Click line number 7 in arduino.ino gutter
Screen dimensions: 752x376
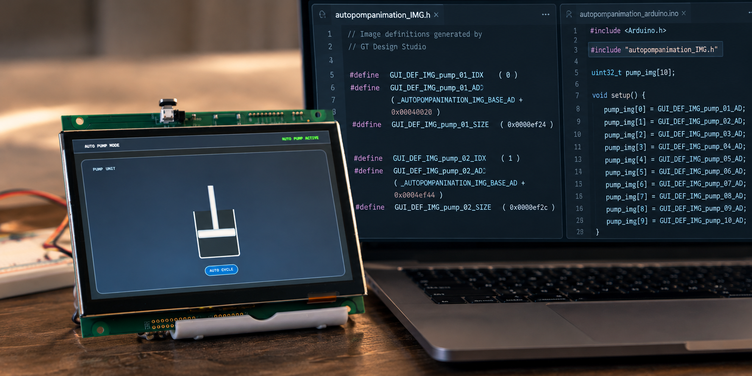577,96
